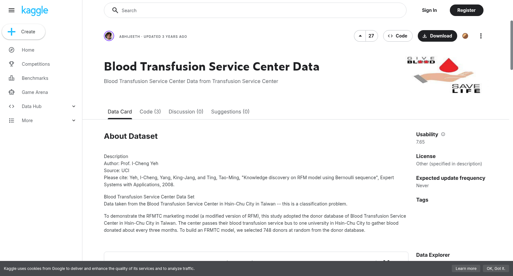513x276 pixels.
Task: Click the Usability info icon
Action: coord(443,134)
